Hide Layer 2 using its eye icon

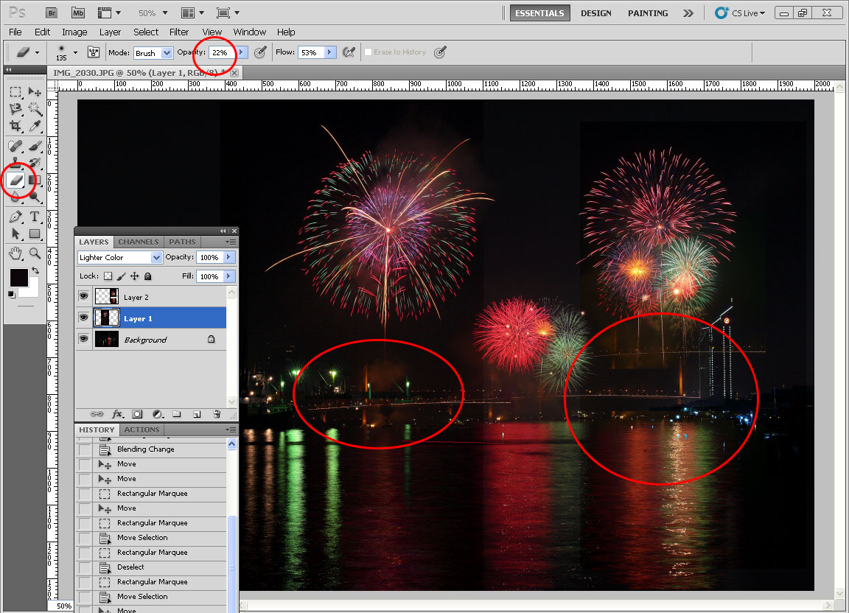pos(83,297)
